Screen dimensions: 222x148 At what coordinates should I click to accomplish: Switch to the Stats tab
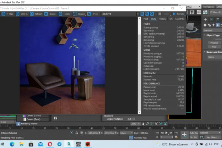[153, 19]
